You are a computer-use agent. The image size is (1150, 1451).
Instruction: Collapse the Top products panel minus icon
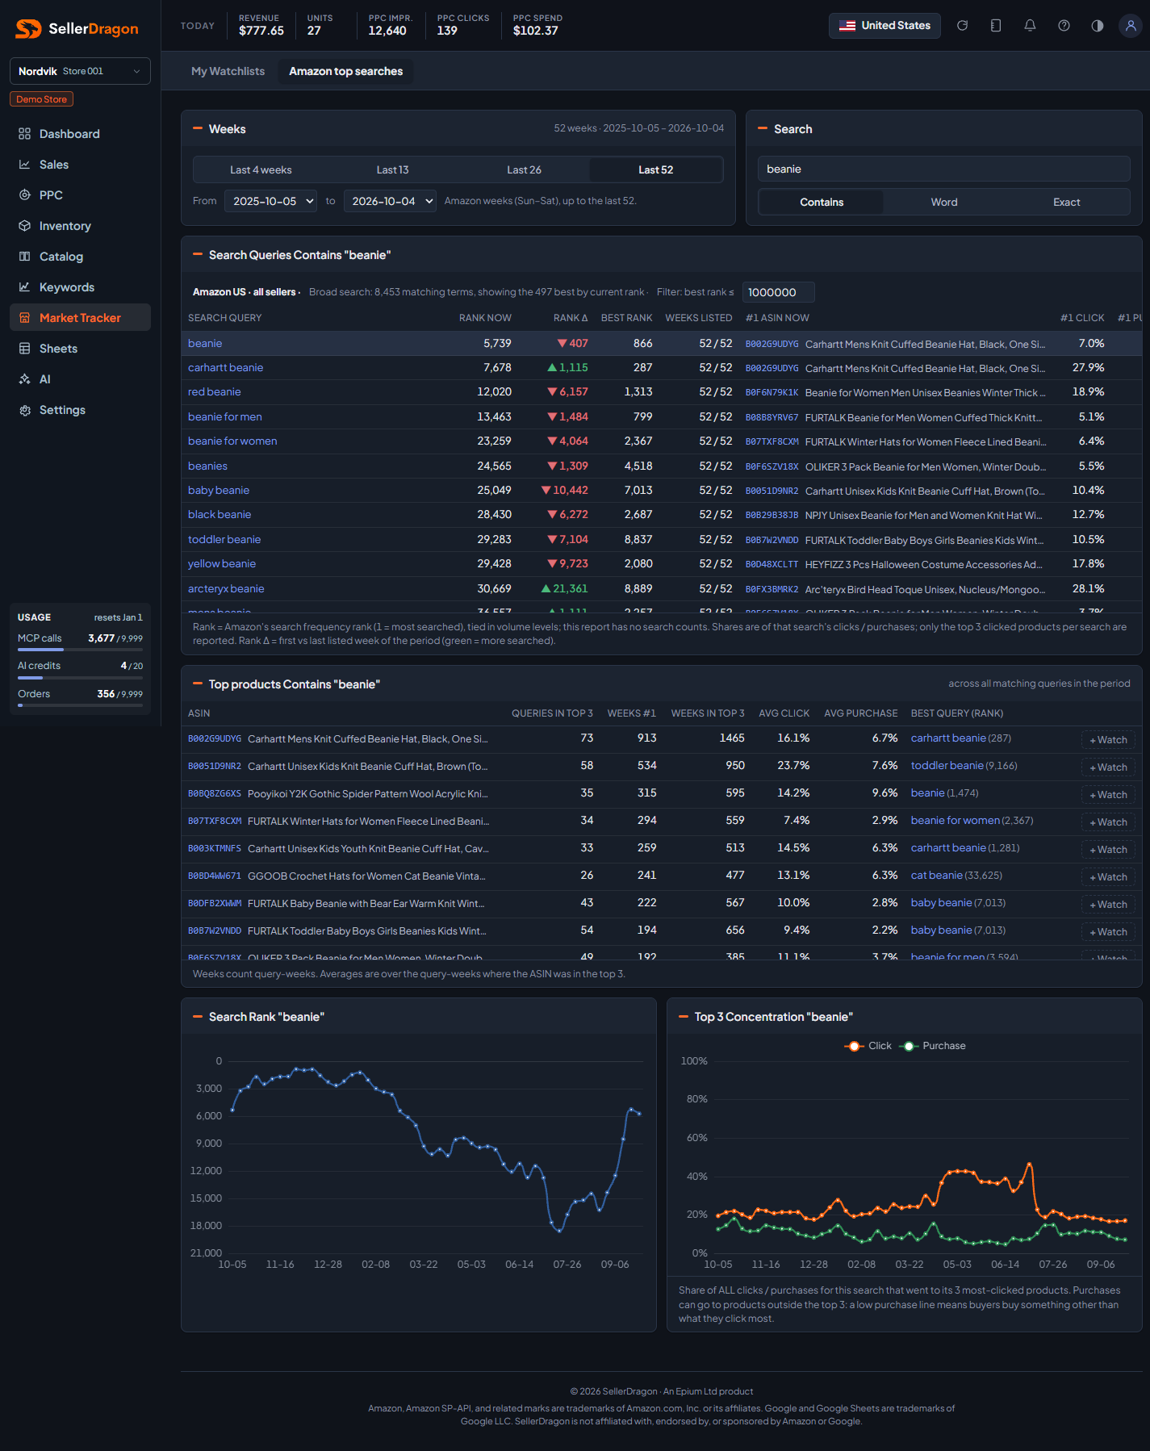[198, 684]
